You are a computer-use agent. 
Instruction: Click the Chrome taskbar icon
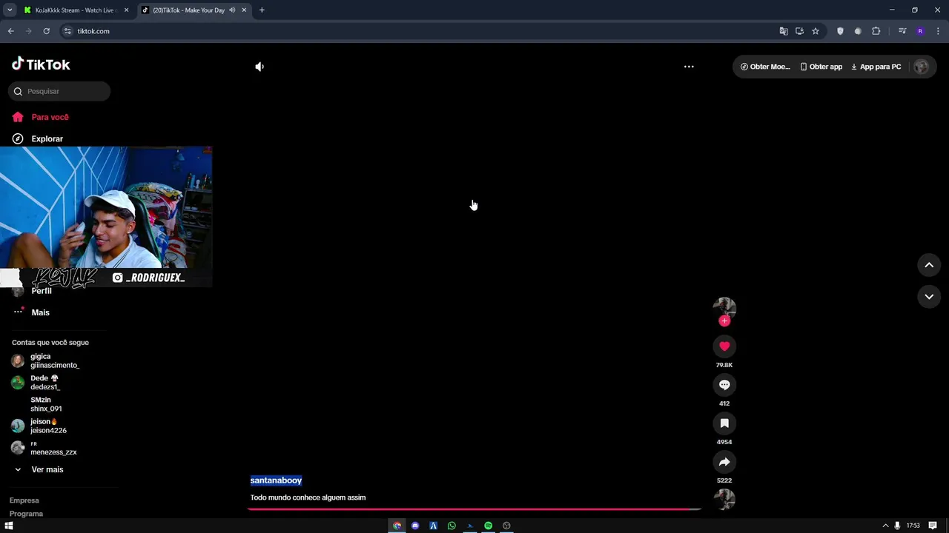(397, 526)
